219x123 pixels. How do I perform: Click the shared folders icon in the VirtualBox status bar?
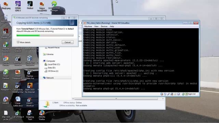point(175,94)
